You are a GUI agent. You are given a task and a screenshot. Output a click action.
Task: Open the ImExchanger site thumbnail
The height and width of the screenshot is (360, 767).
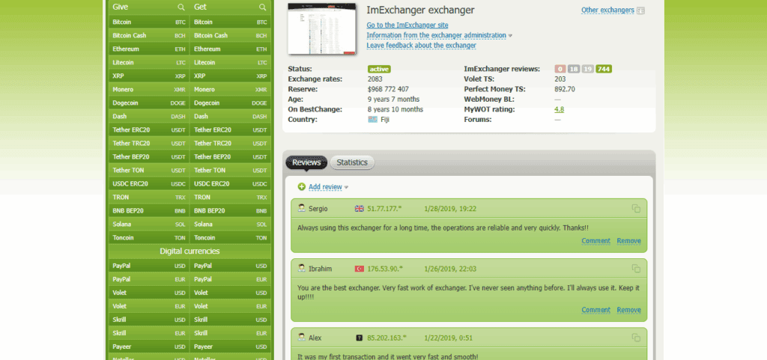point(322,28)
